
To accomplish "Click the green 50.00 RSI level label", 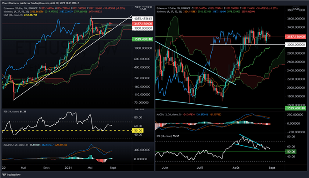I will pyautogui.click(x=291, y=152).
